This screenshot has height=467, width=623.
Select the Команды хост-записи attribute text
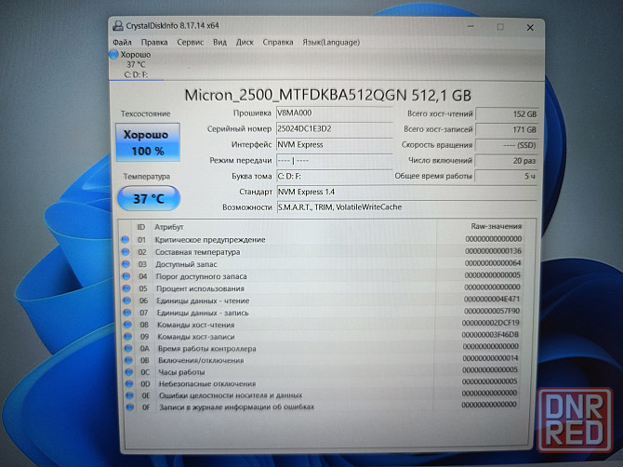click(196, 337)
